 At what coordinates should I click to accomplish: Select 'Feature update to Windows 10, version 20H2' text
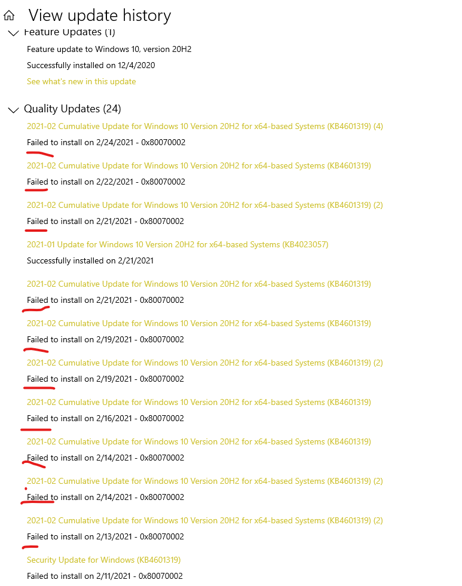(x=109, y=50)
